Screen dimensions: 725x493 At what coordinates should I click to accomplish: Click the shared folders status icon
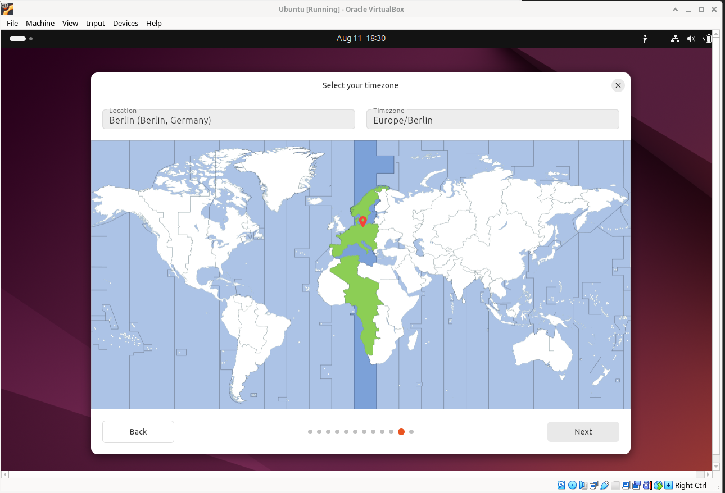point(615,485)
